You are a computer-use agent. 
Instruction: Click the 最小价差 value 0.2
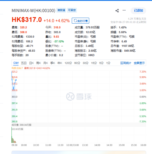click(61, 55)
